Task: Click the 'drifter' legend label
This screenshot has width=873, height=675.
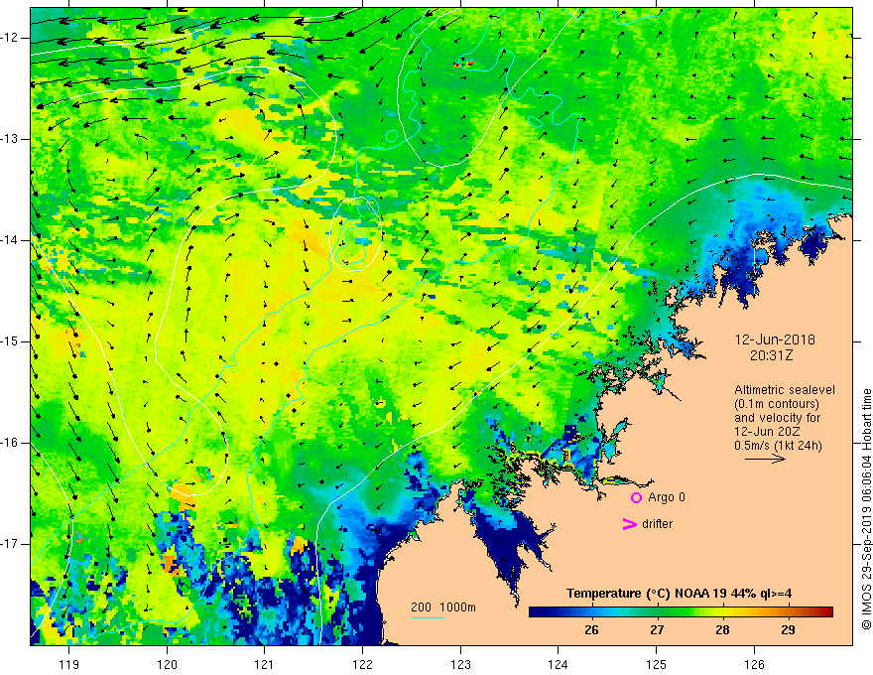Action: [x=657, y=524]
